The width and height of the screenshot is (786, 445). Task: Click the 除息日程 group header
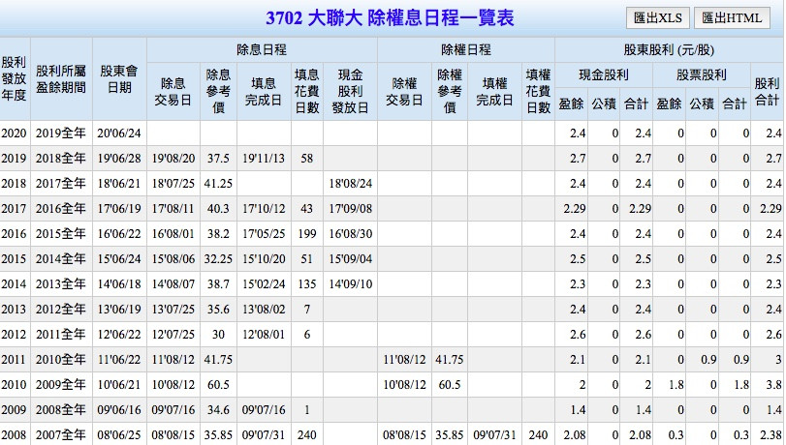[262, 49]
